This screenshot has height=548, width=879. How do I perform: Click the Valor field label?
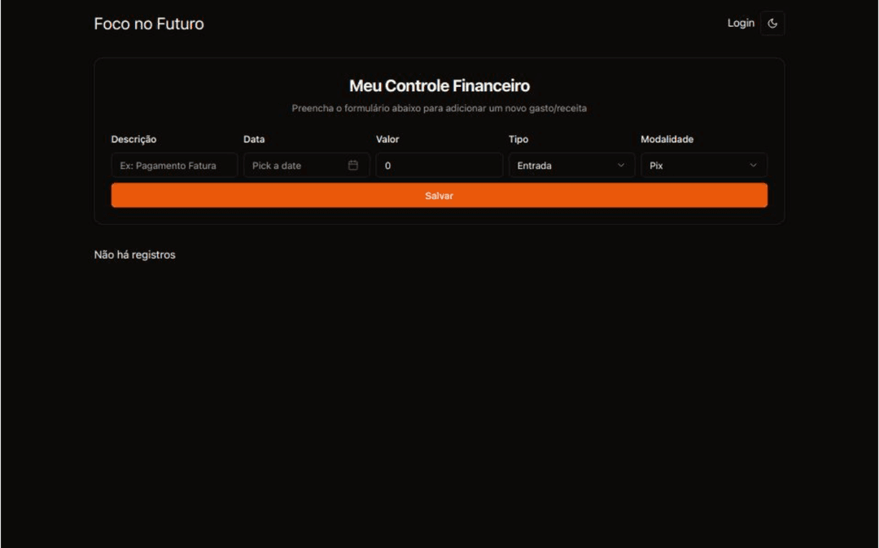pyautogui.click(x=387, y=139)
